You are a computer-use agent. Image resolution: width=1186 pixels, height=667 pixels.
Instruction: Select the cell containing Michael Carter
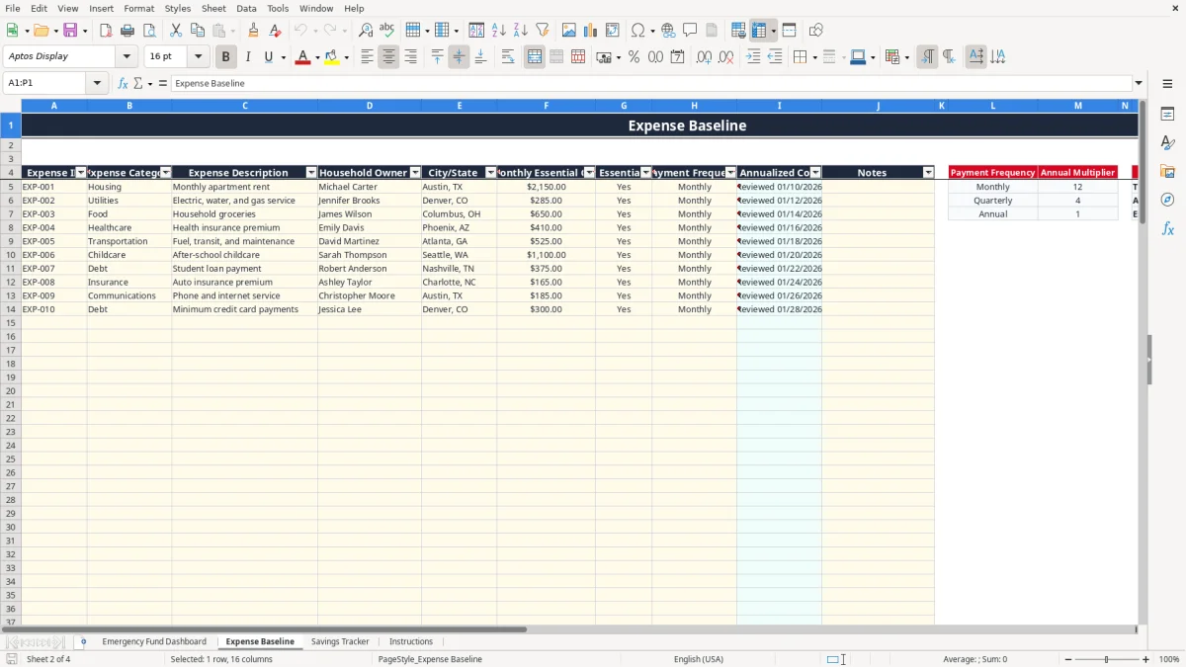click(x=370, y=187)
